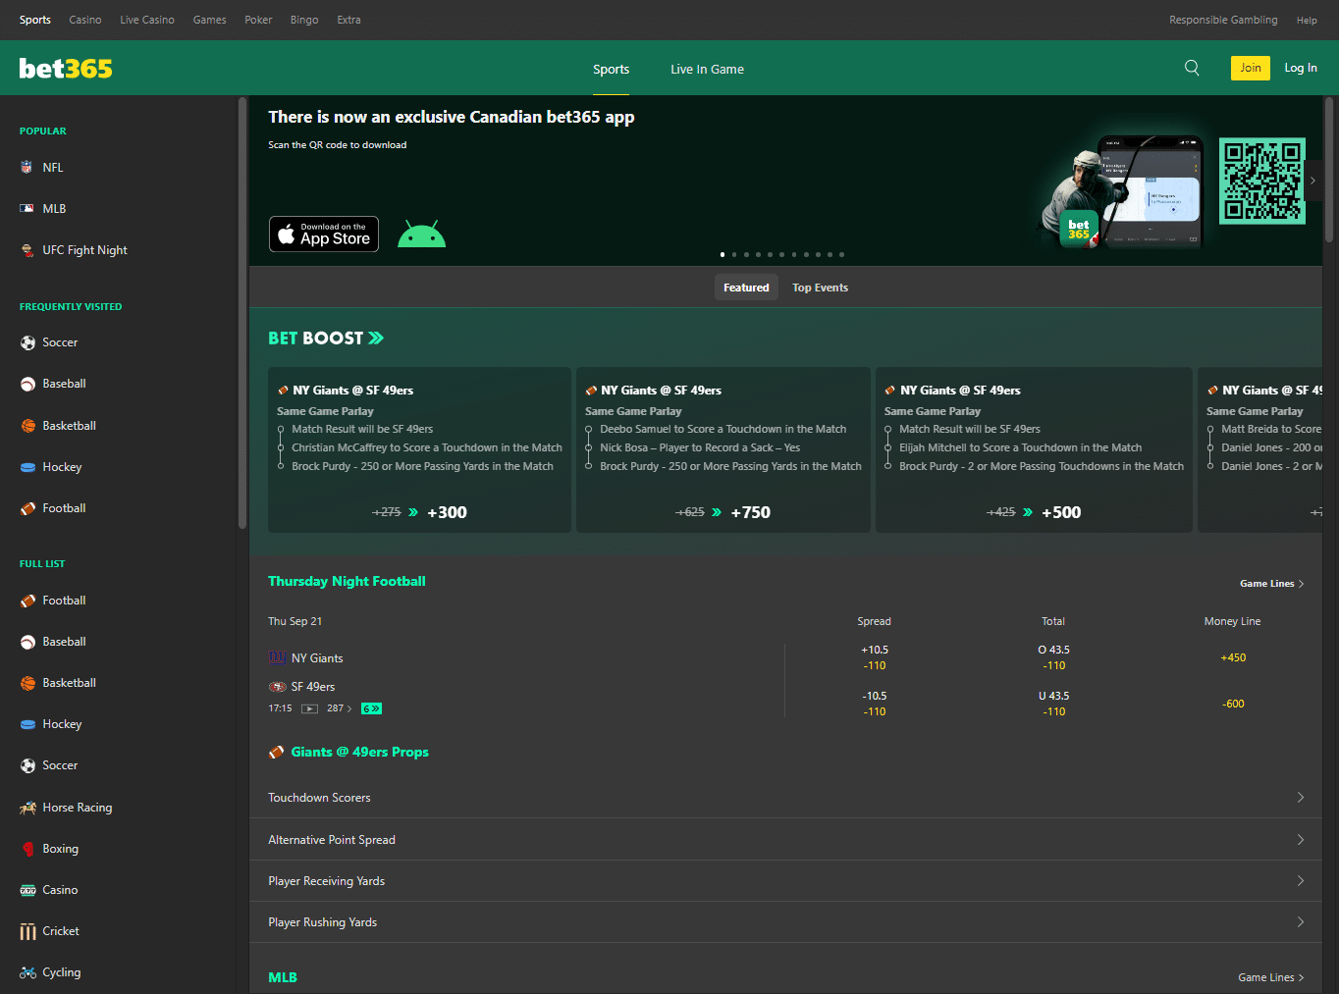Open Games in the top menu
The height and width of the screenshot is (994, 1339).
pyautogui.click(x=209, y=20)
